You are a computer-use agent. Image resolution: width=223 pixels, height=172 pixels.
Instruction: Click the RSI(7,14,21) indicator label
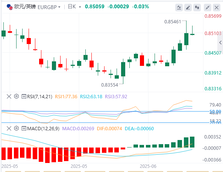tap(40, 96)
